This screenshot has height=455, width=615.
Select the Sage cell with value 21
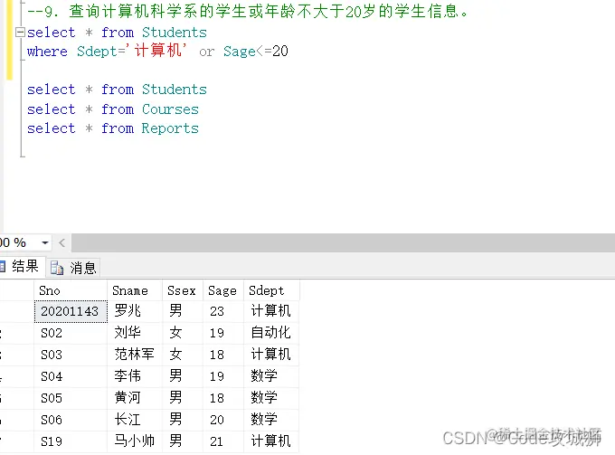(x=223, y=441)
